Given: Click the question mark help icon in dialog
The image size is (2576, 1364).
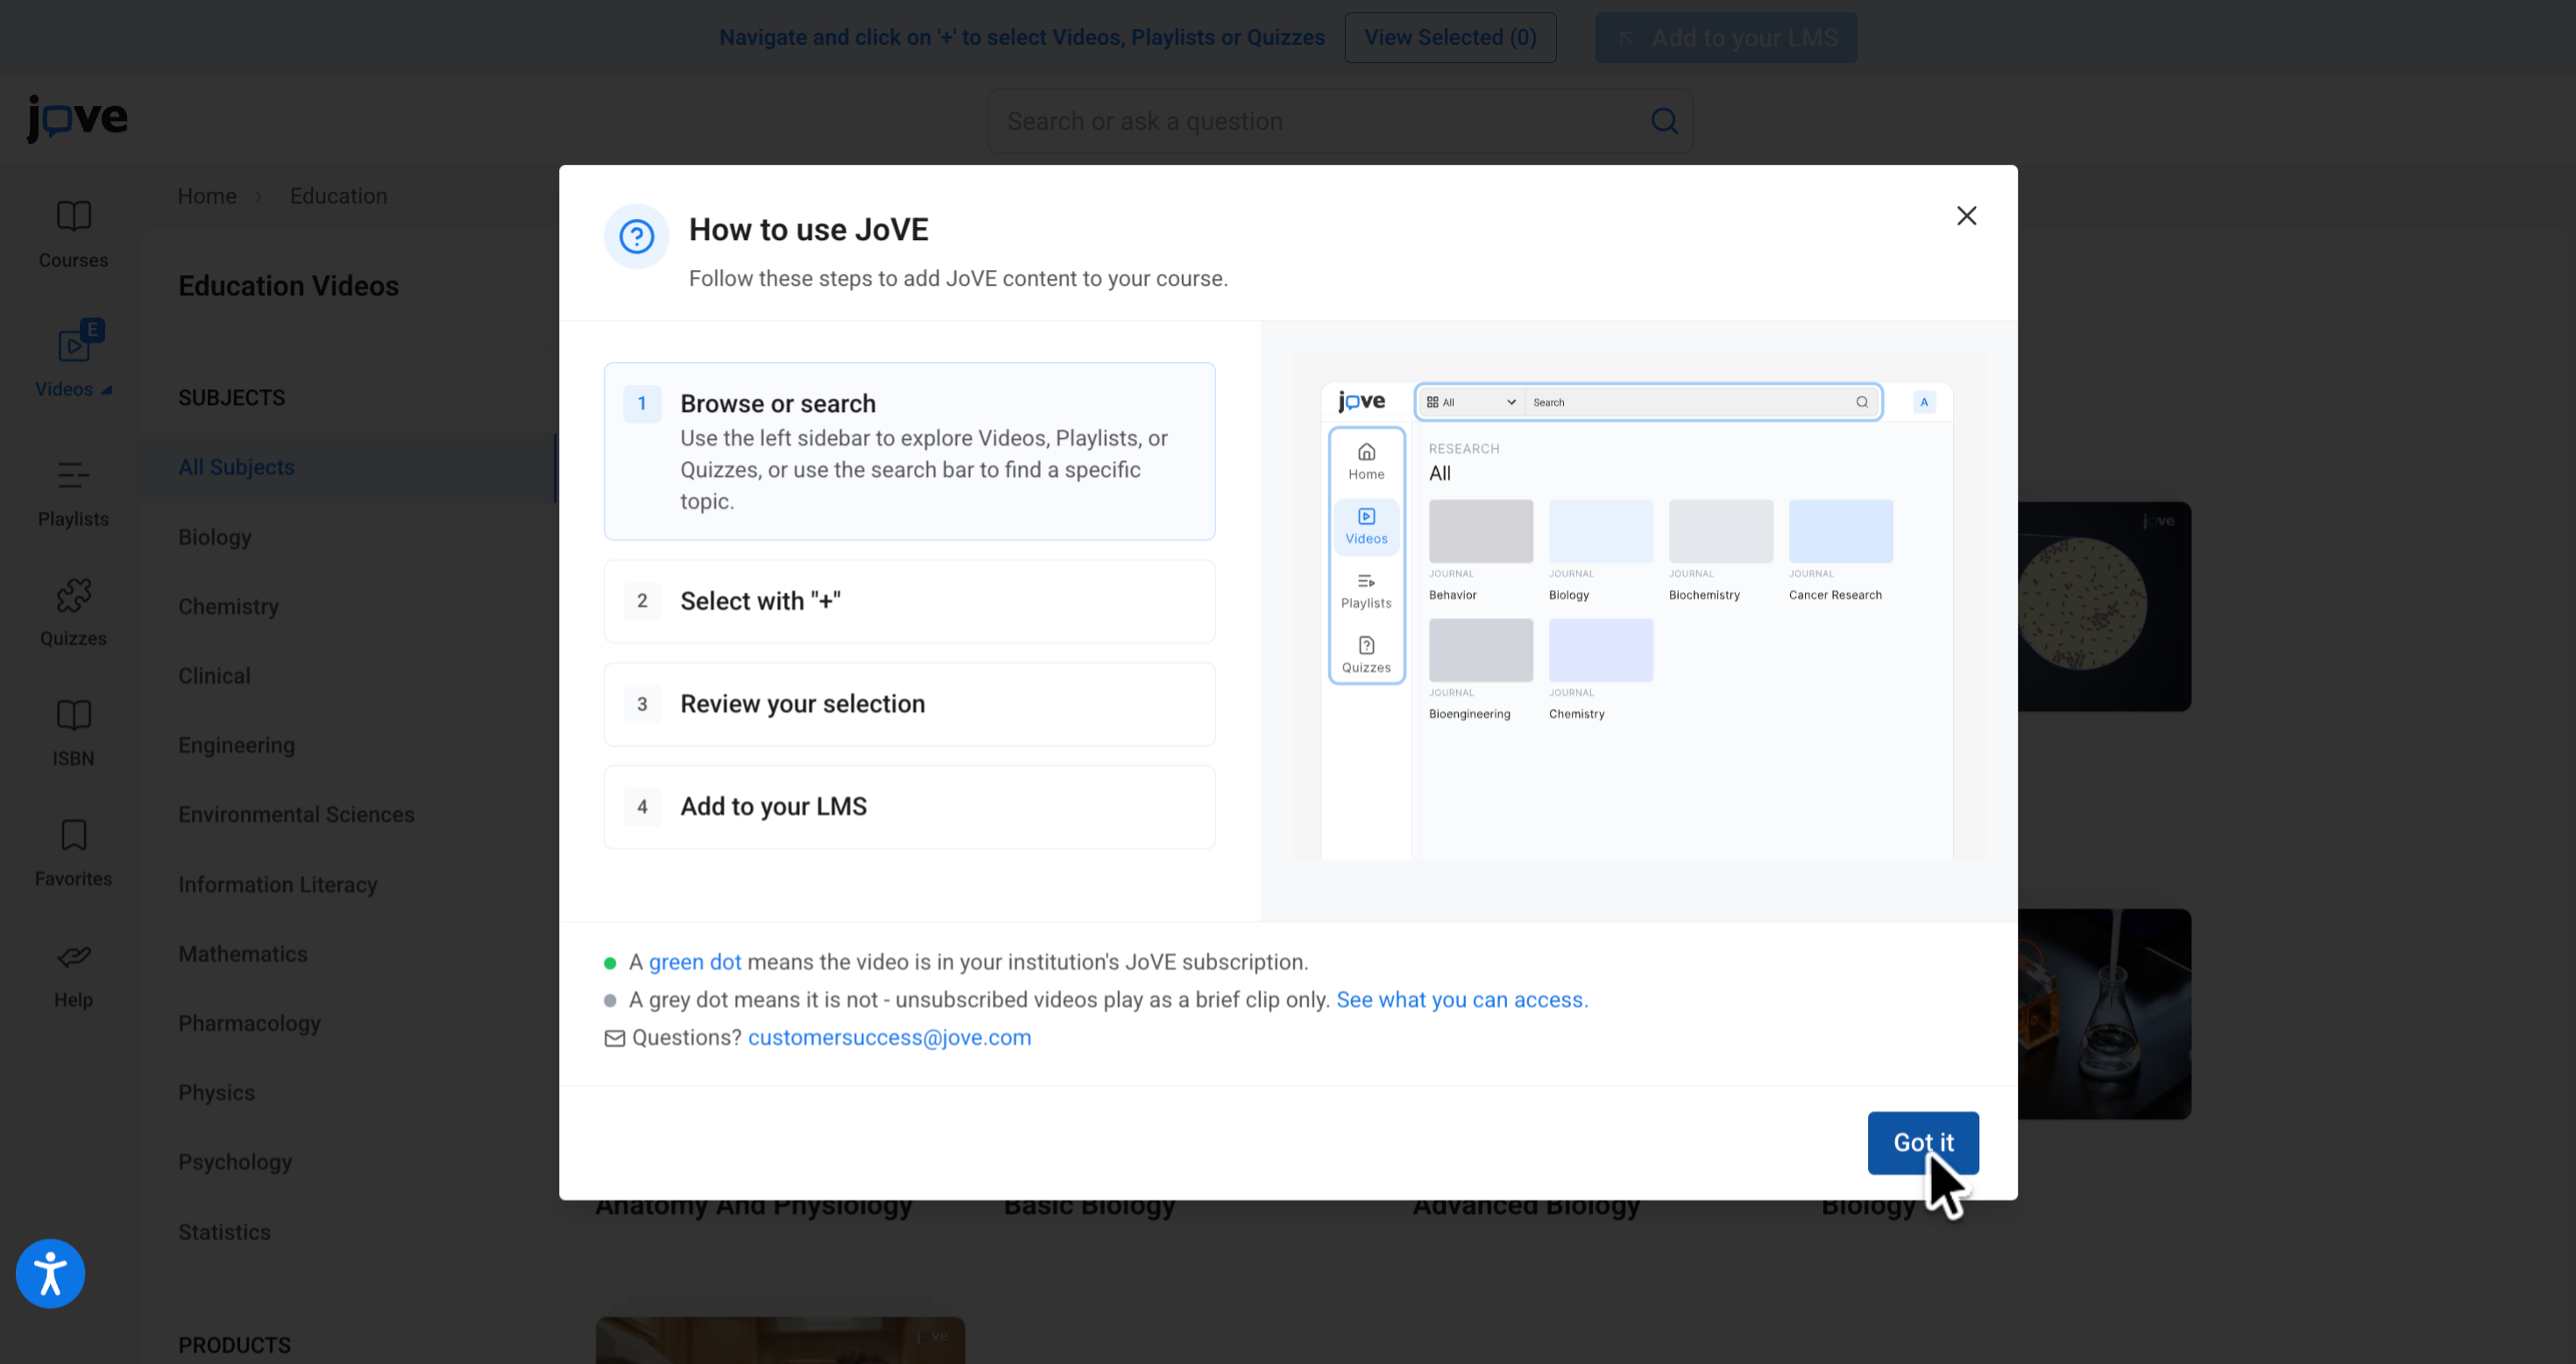Looking at the screenshot, I should [x=636, y=236].
